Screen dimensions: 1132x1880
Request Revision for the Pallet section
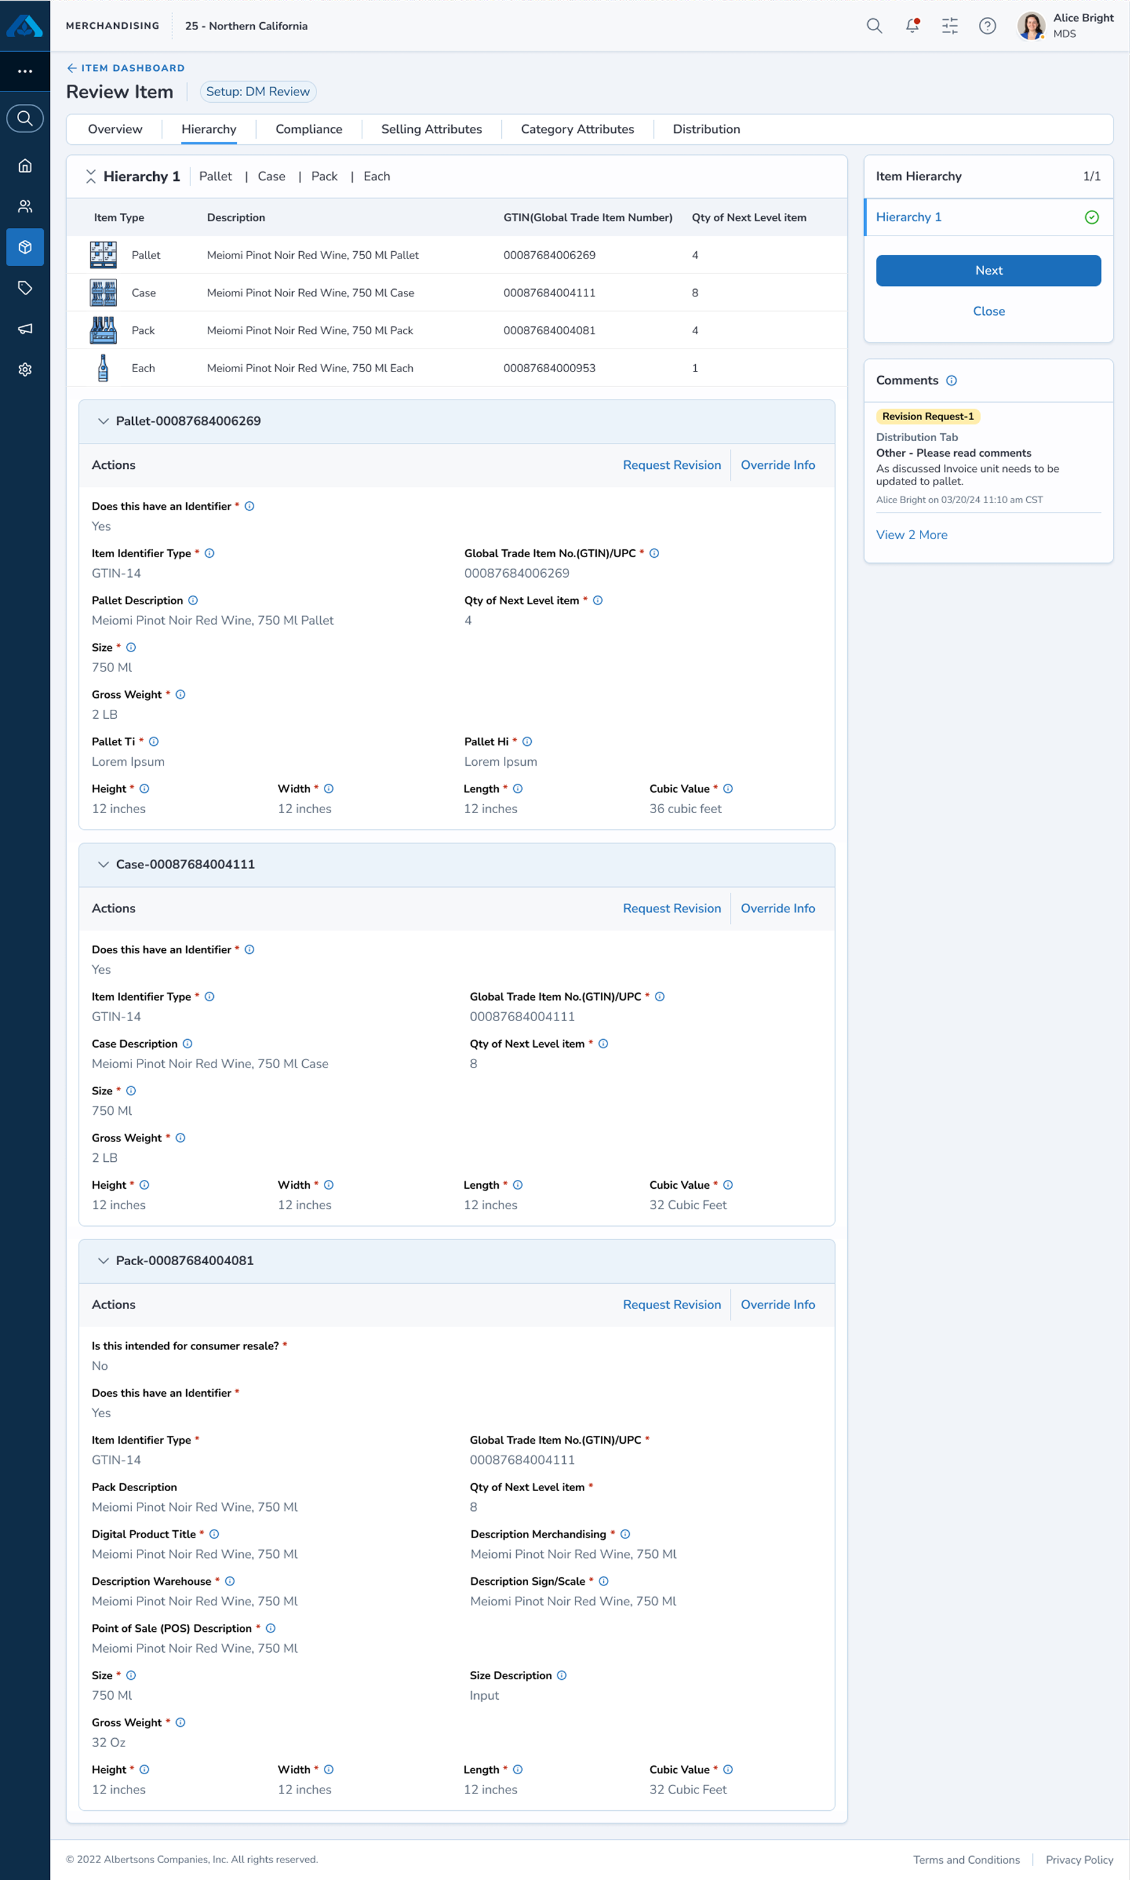(x=672, y=465)
